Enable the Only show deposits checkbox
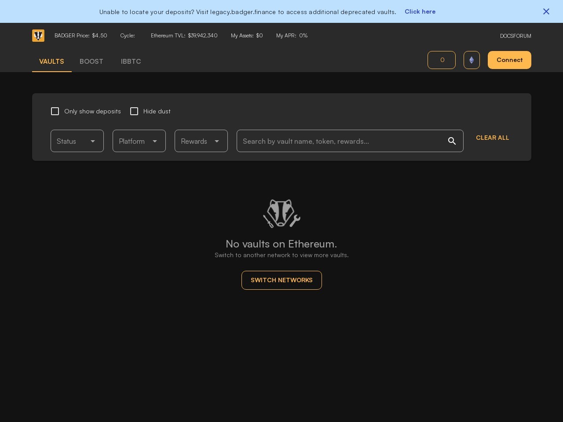The width and height of the screenshot is (563, 422). [55, 111]
